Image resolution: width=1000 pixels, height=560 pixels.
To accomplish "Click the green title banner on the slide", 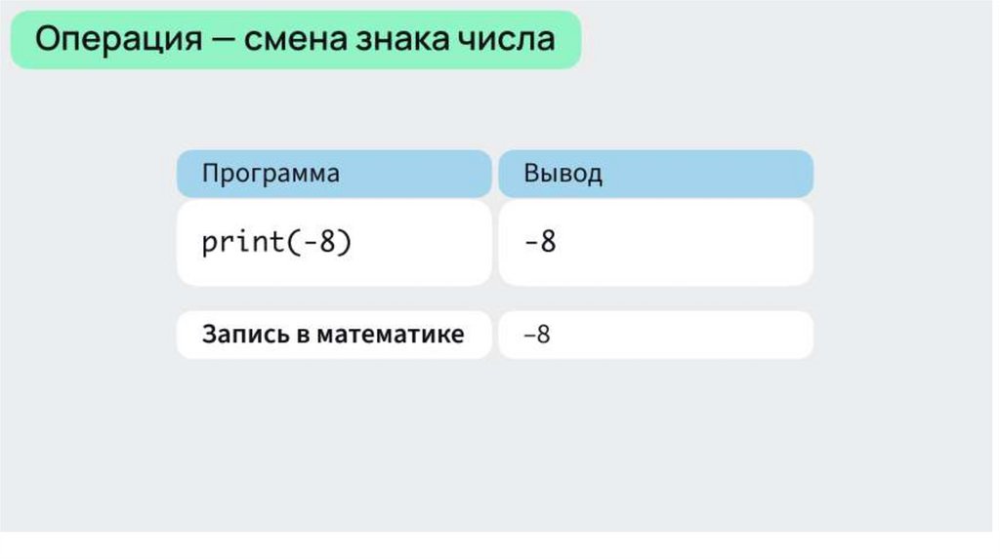I will 295,40.
